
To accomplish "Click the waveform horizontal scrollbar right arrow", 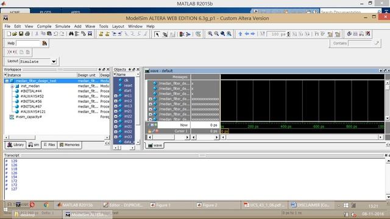I will pyautogui.click(x=380, y=137).
